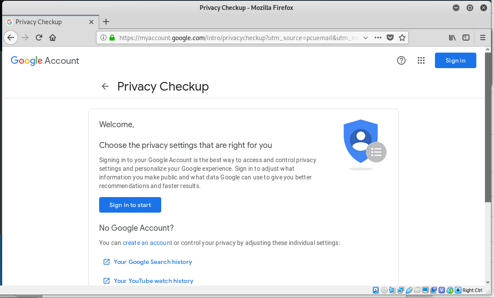Save the page to Pocket
This screenshot has height=298, width=494.
390,38
